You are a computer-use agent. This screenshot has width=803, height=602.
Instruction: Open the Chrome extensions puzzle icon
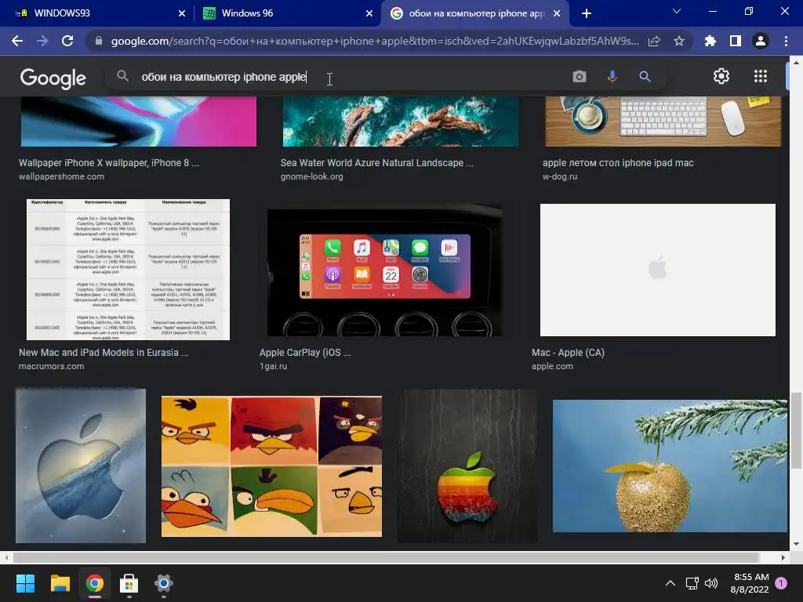pos(710,41)
